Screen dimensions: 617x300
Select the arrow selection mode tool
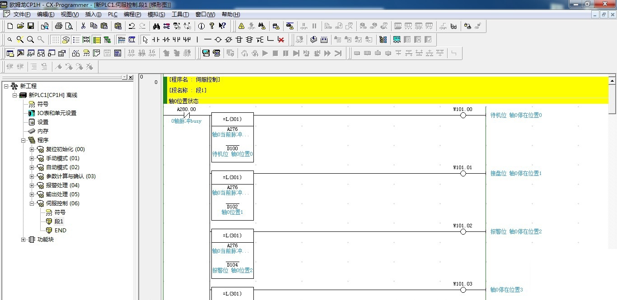tap(145, 40)
